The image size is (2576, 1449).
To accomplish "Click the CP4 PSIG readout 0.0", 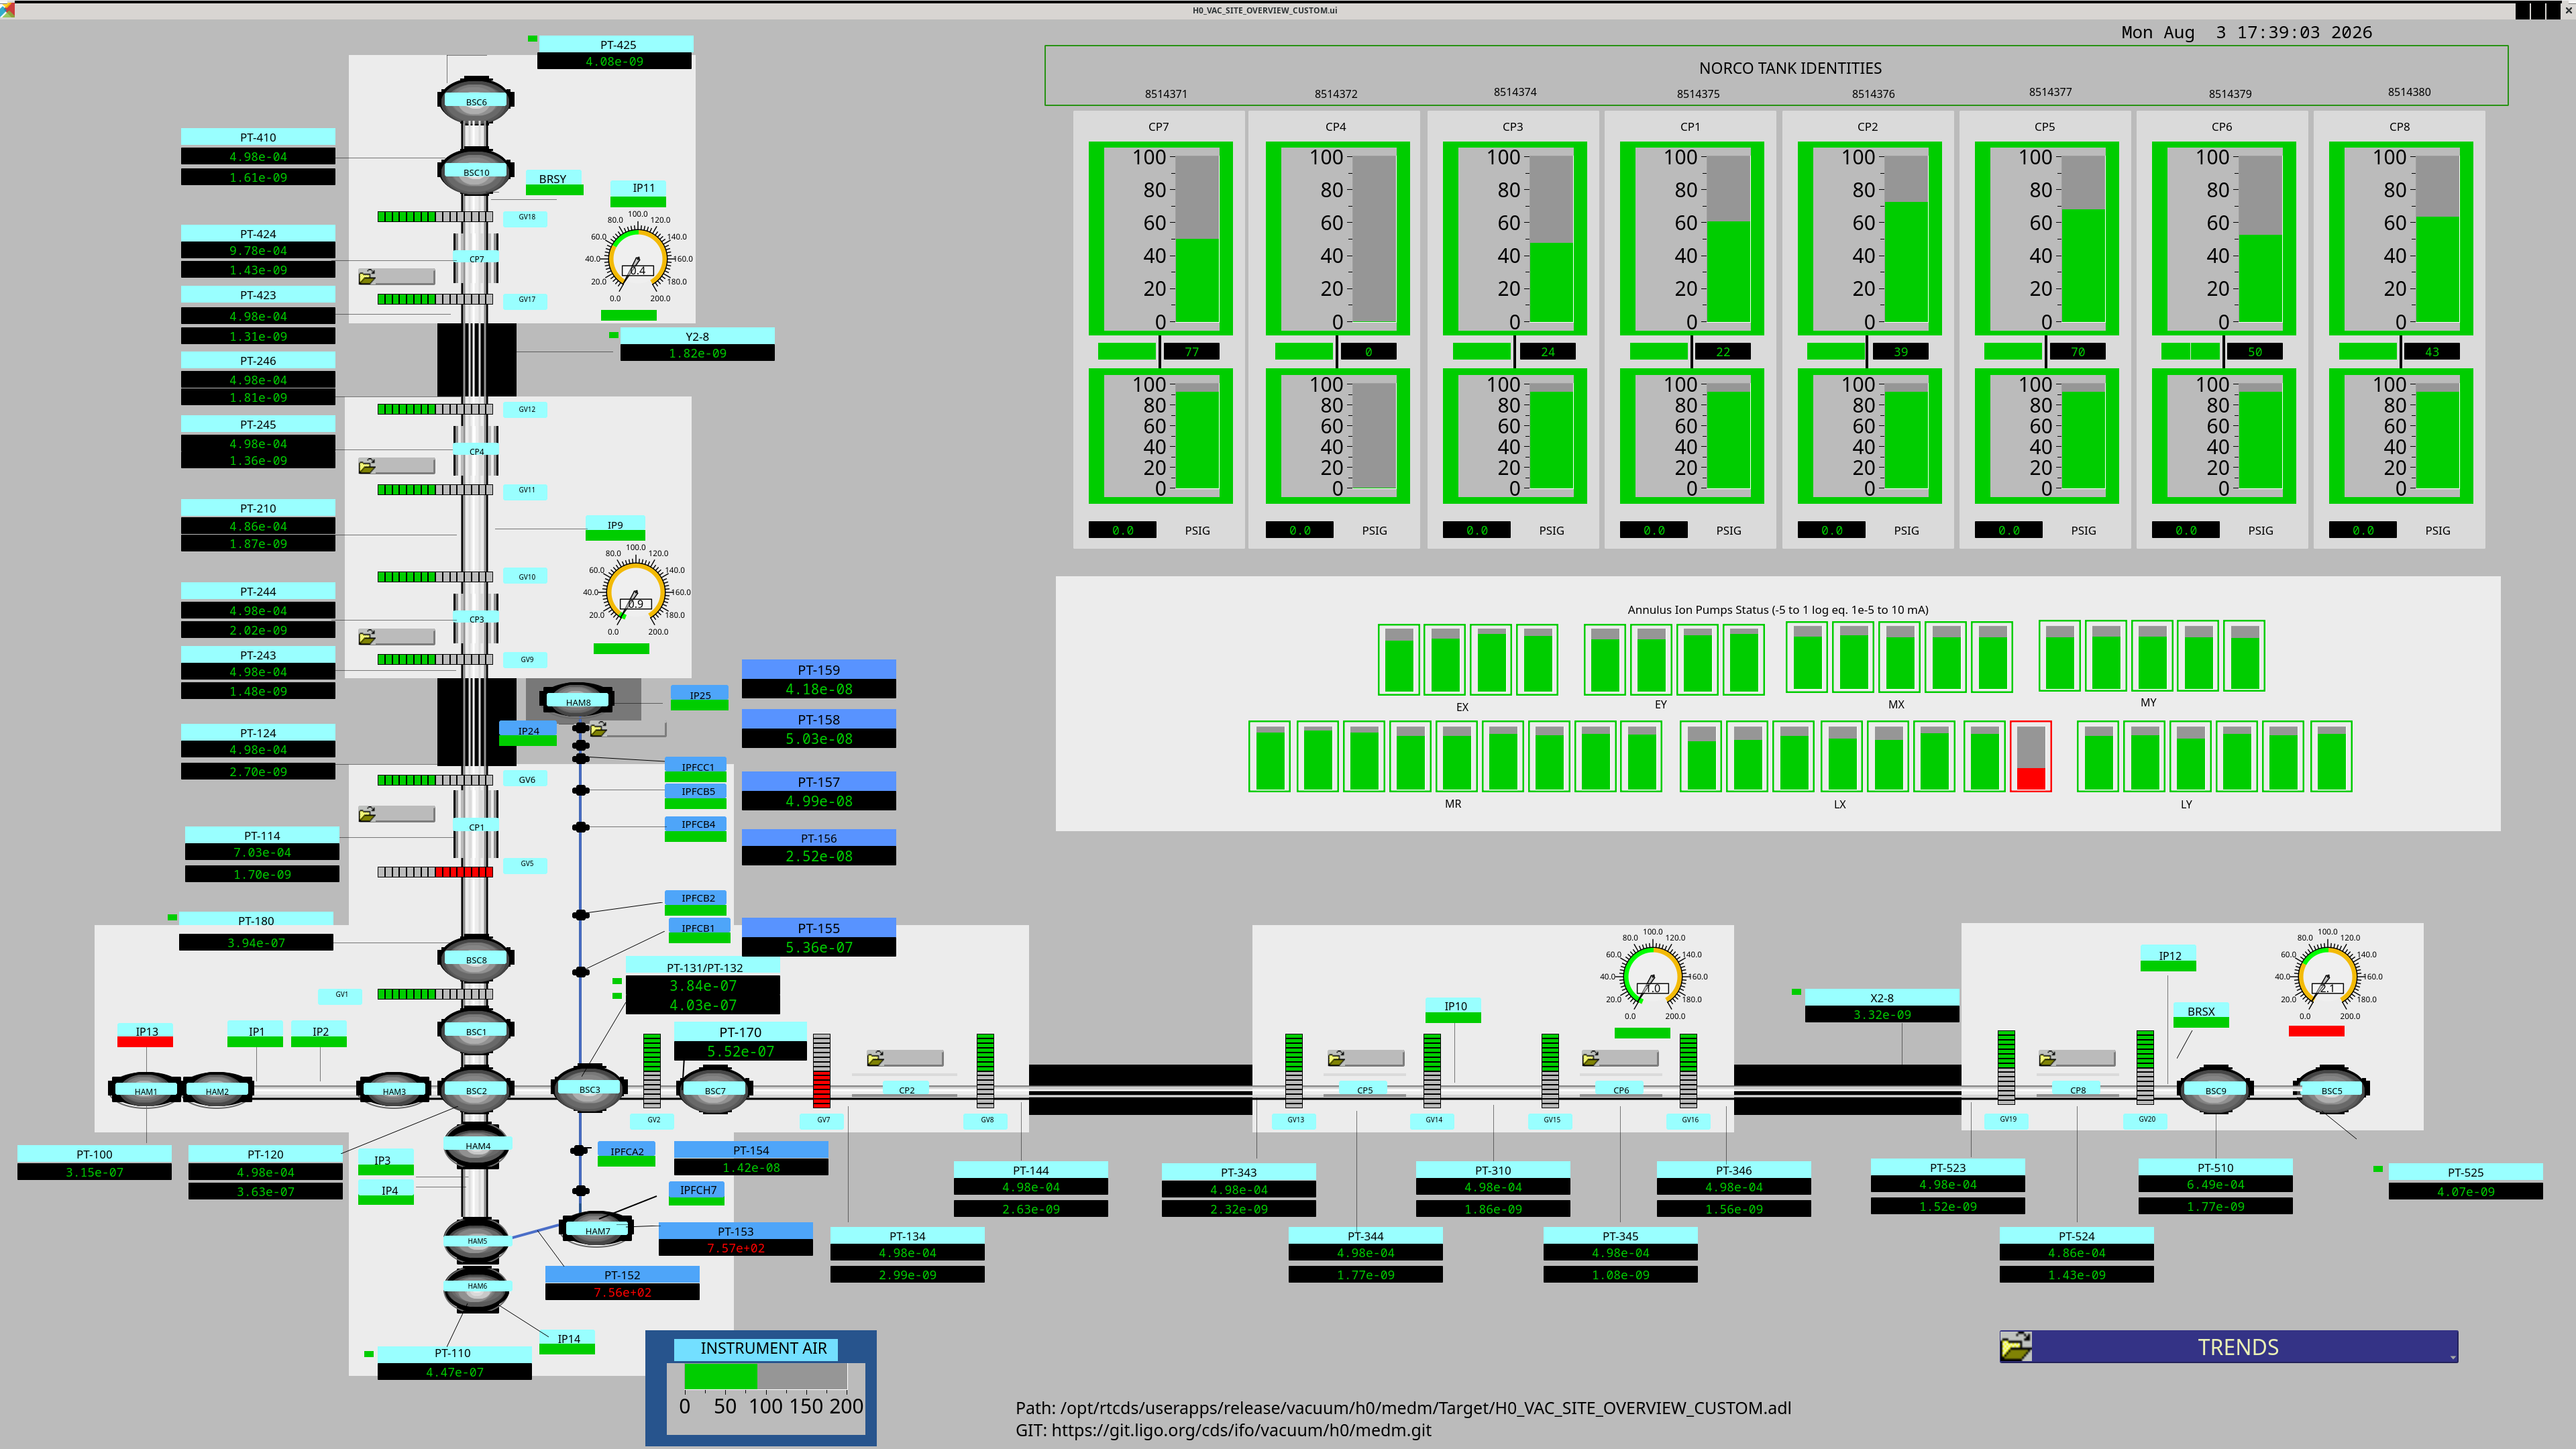I will tap(1299, 530).
